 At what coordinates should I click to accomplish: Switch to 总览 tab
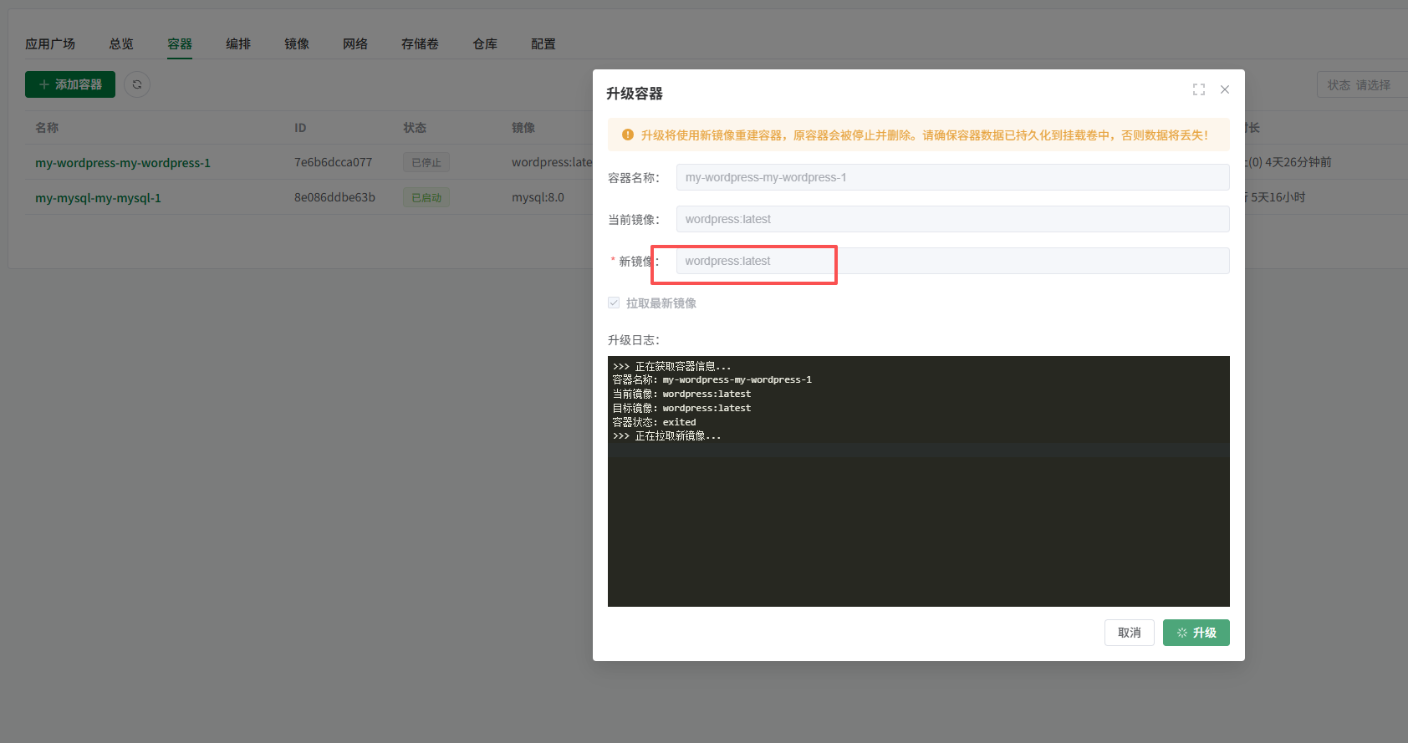[121, 43]
